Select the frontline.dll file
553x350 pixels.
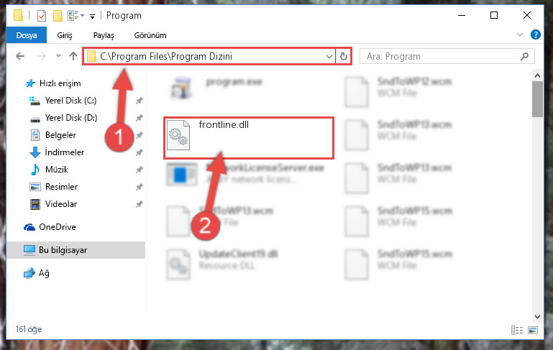pos(248,137)
